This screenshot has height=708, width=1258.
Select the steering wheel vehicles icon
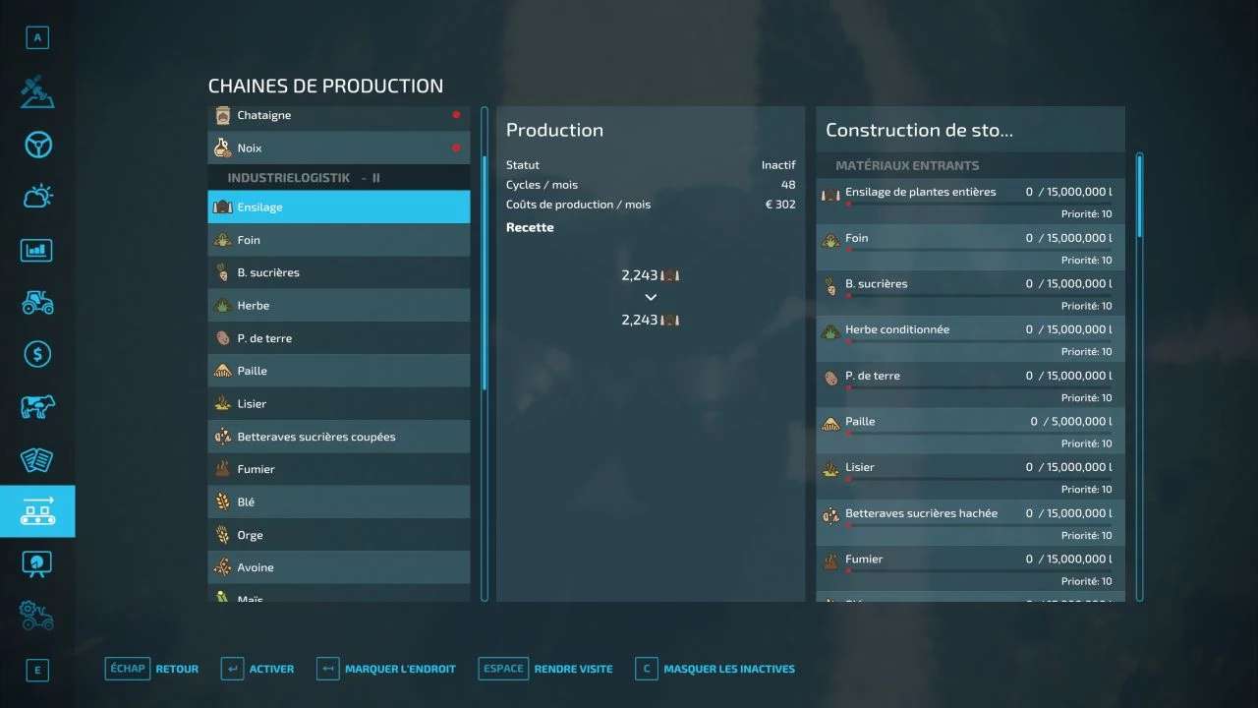pos(37,145)
